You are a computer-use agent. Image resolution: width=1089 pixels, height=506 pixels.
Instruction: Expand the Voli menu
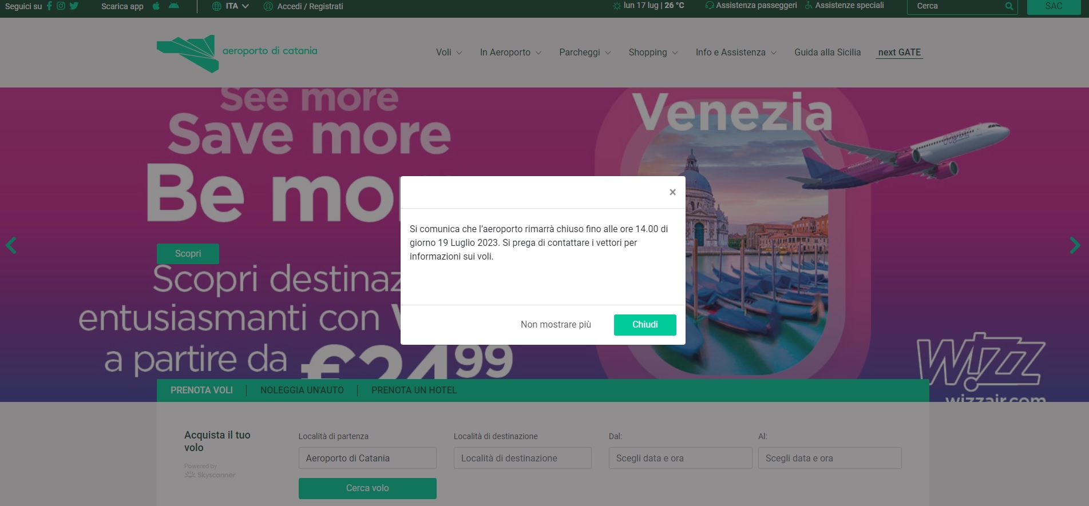pos(449,52)
